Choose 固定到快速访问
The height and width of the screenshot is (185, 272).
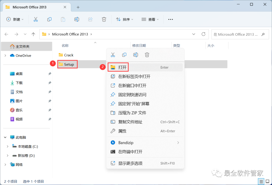(145, 95)
